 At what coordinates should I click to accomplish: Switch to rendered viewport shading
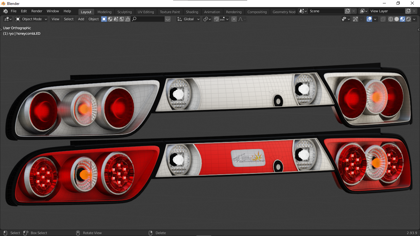408,19
